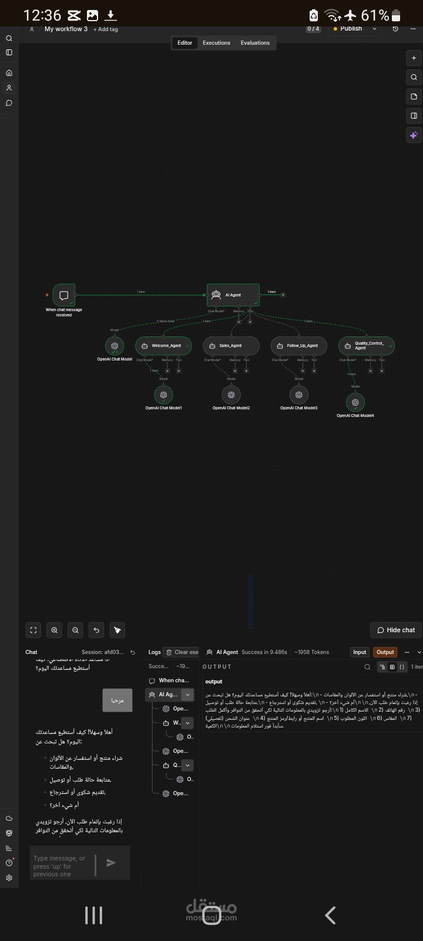Image resolution: width=423 pixels, height=941 pixels.
Task: Show the Output tab in log details
Action: pyautogui.click(x=385, y=652)
